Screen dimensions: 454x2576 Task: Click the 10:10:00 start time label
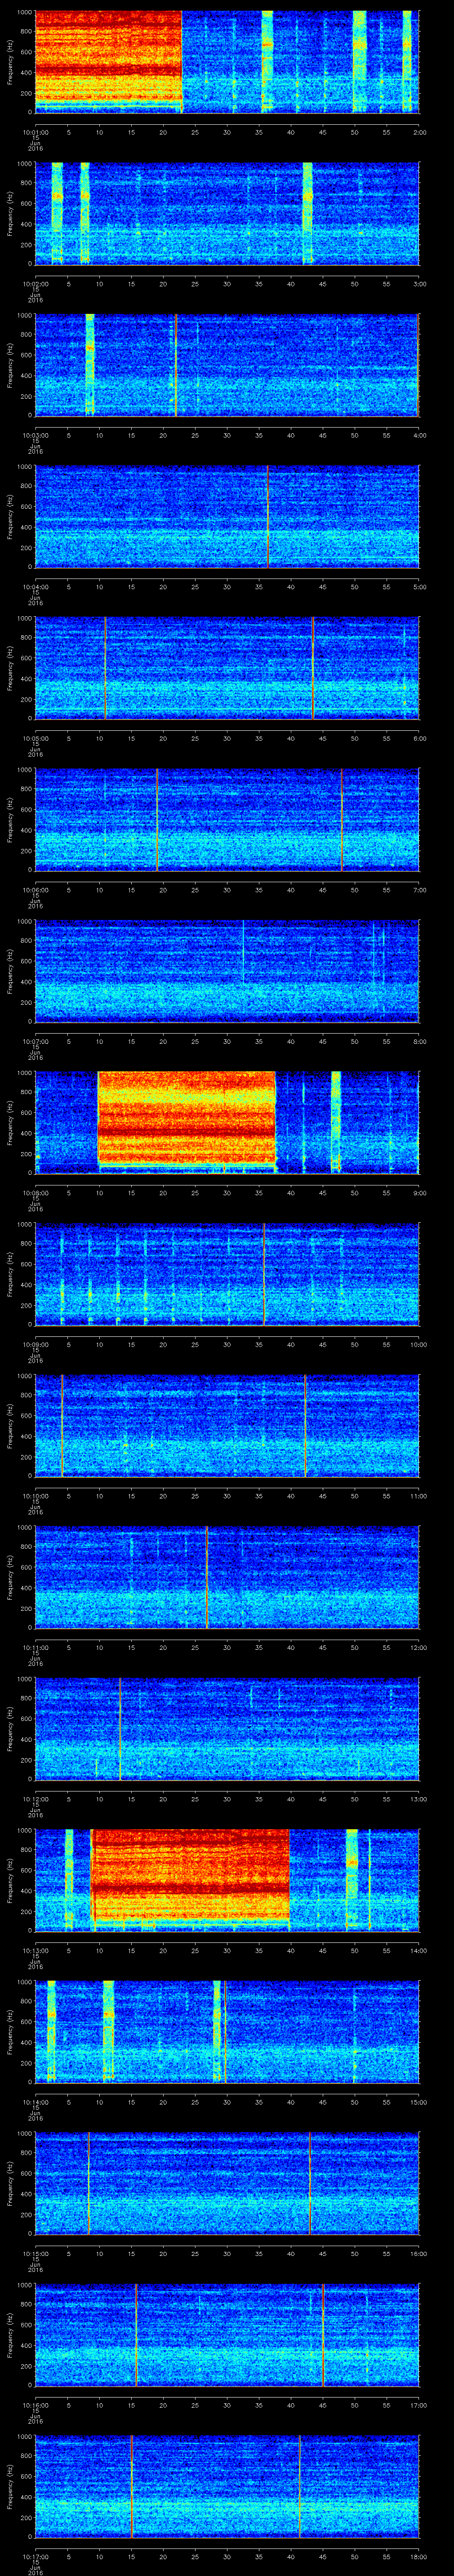[35, 1495]
